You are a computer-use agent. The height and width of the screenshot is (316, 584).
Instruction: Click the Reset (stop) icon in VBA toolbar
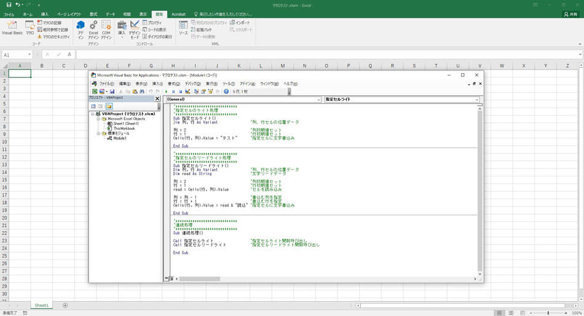click(x=180, y=92)
